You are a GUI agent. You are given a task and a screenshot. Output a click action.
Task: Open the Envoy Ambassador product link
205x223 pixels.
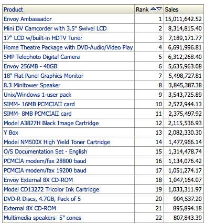(28, 19)
